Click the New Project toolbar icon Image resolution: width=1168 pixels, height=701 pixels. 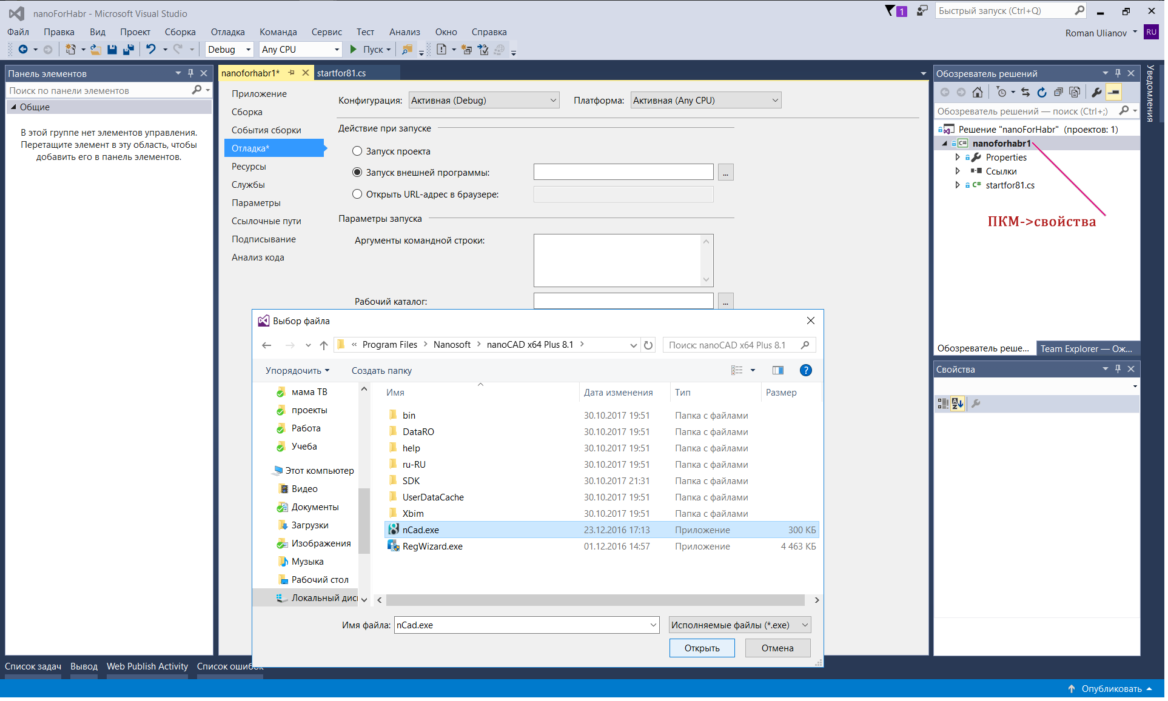tap(71, 50)
